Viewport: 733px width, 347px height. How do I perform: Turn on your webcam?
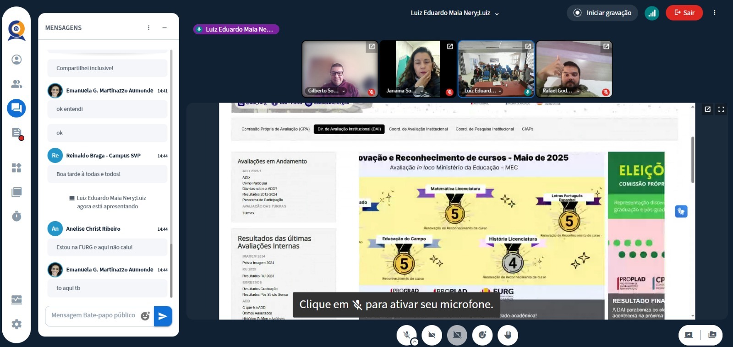click(432, 335)
